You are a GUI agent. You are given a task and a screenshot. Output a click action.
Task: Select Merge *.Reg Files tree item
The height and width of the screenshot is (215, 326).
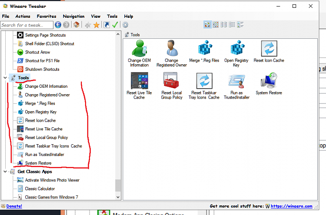[x=40, y=103]
